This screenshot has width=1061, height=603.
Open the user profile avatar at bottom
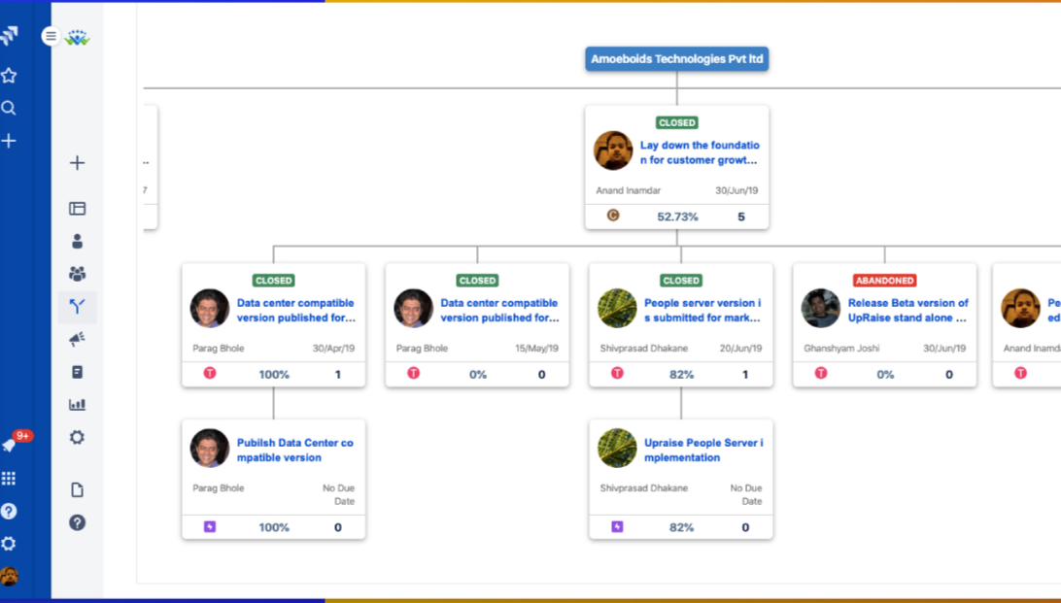(x=9, y=576)
